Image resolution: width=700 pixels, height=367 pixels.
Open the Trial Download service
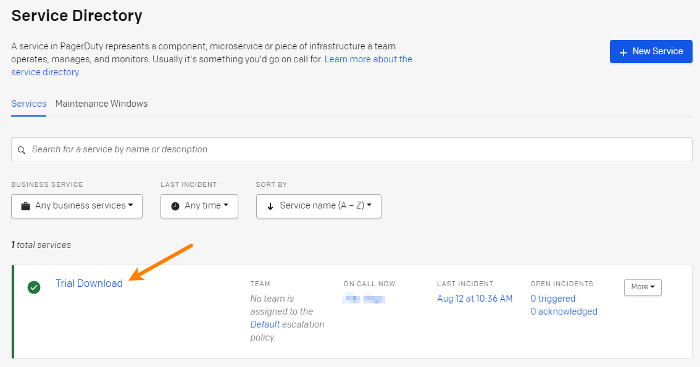[x=90, y=283]
